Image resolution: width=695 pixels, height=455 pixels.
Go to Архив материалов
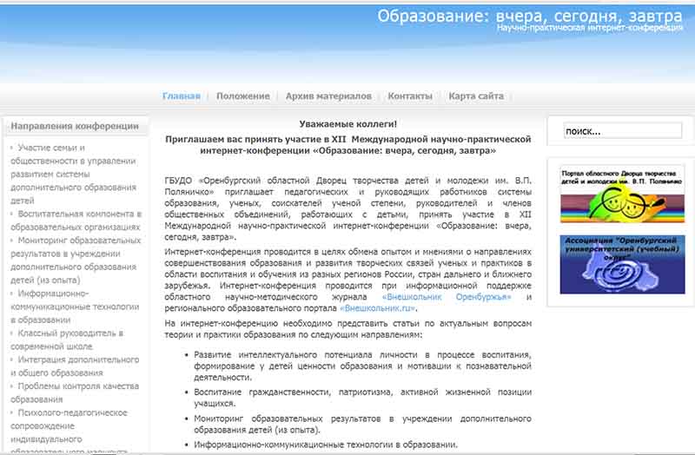pos(328,96)
